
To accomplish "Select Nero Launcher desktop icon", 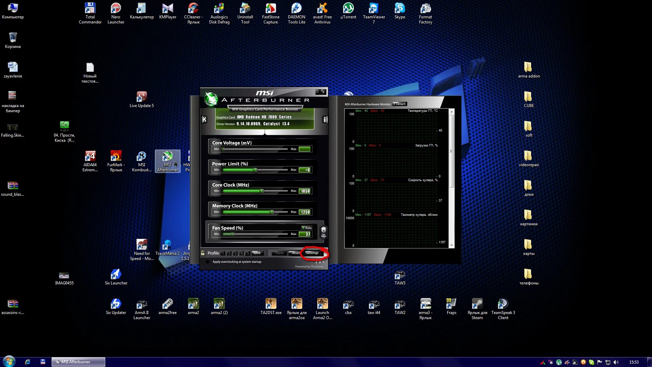I will pyautogui.click(x=116, y=14).
